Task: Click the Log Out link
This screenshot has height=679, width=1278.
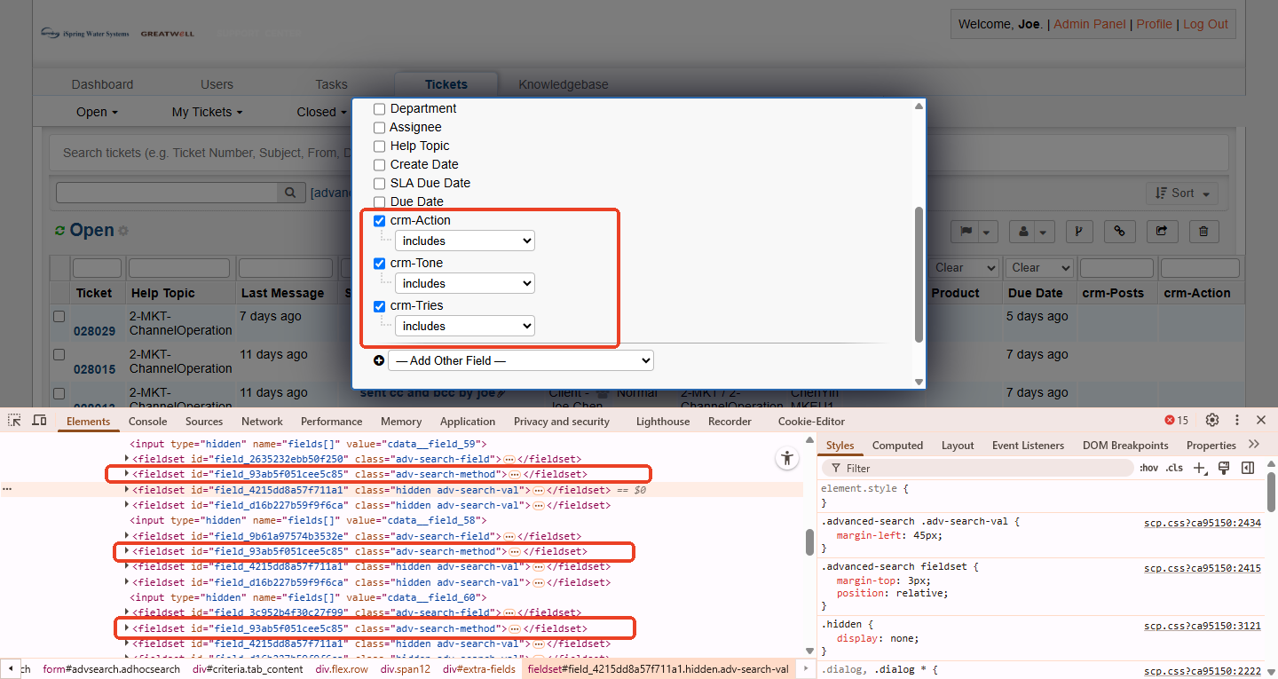Action: [x=1205, y=24]
